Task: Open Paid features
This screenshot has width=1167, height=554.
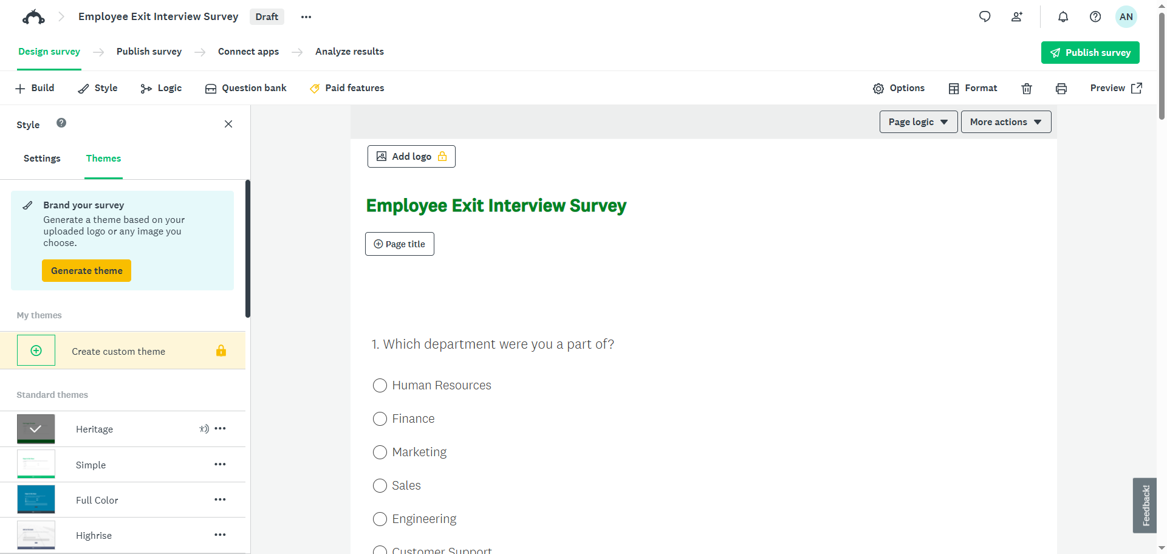Action: tap(347, 88)
